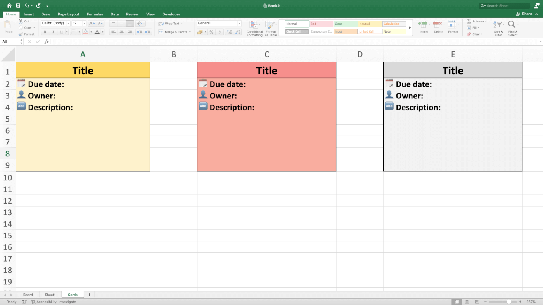Toggle bold formatting in the ribbon

(x=45, y=32)
